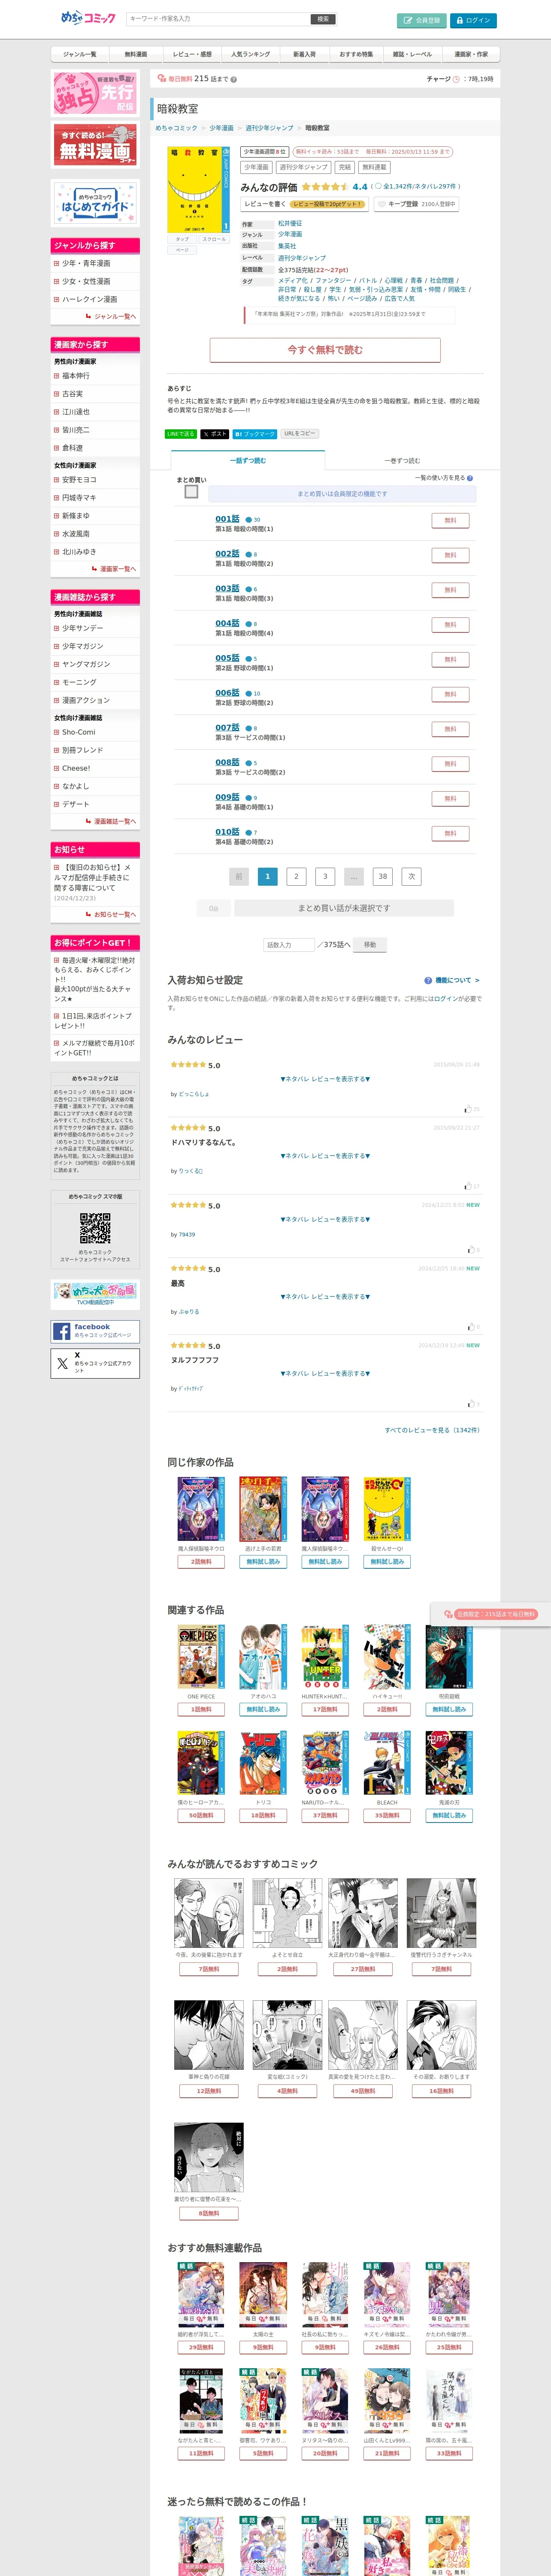The width and height of the screenshot is (551, 2576).
Task: Click the 独占先行配信 banner
Action: click(95, 93)
